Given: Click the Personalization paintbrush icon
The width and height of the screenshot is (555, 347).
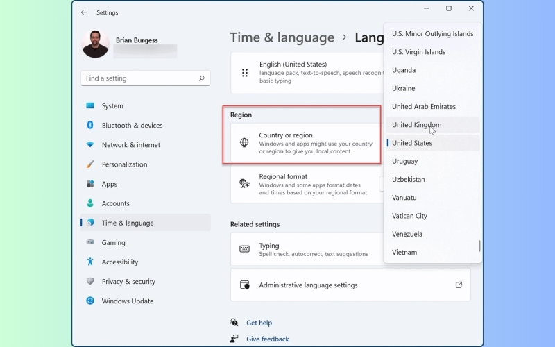Looking at the screenshot, I should pos(90,164).
